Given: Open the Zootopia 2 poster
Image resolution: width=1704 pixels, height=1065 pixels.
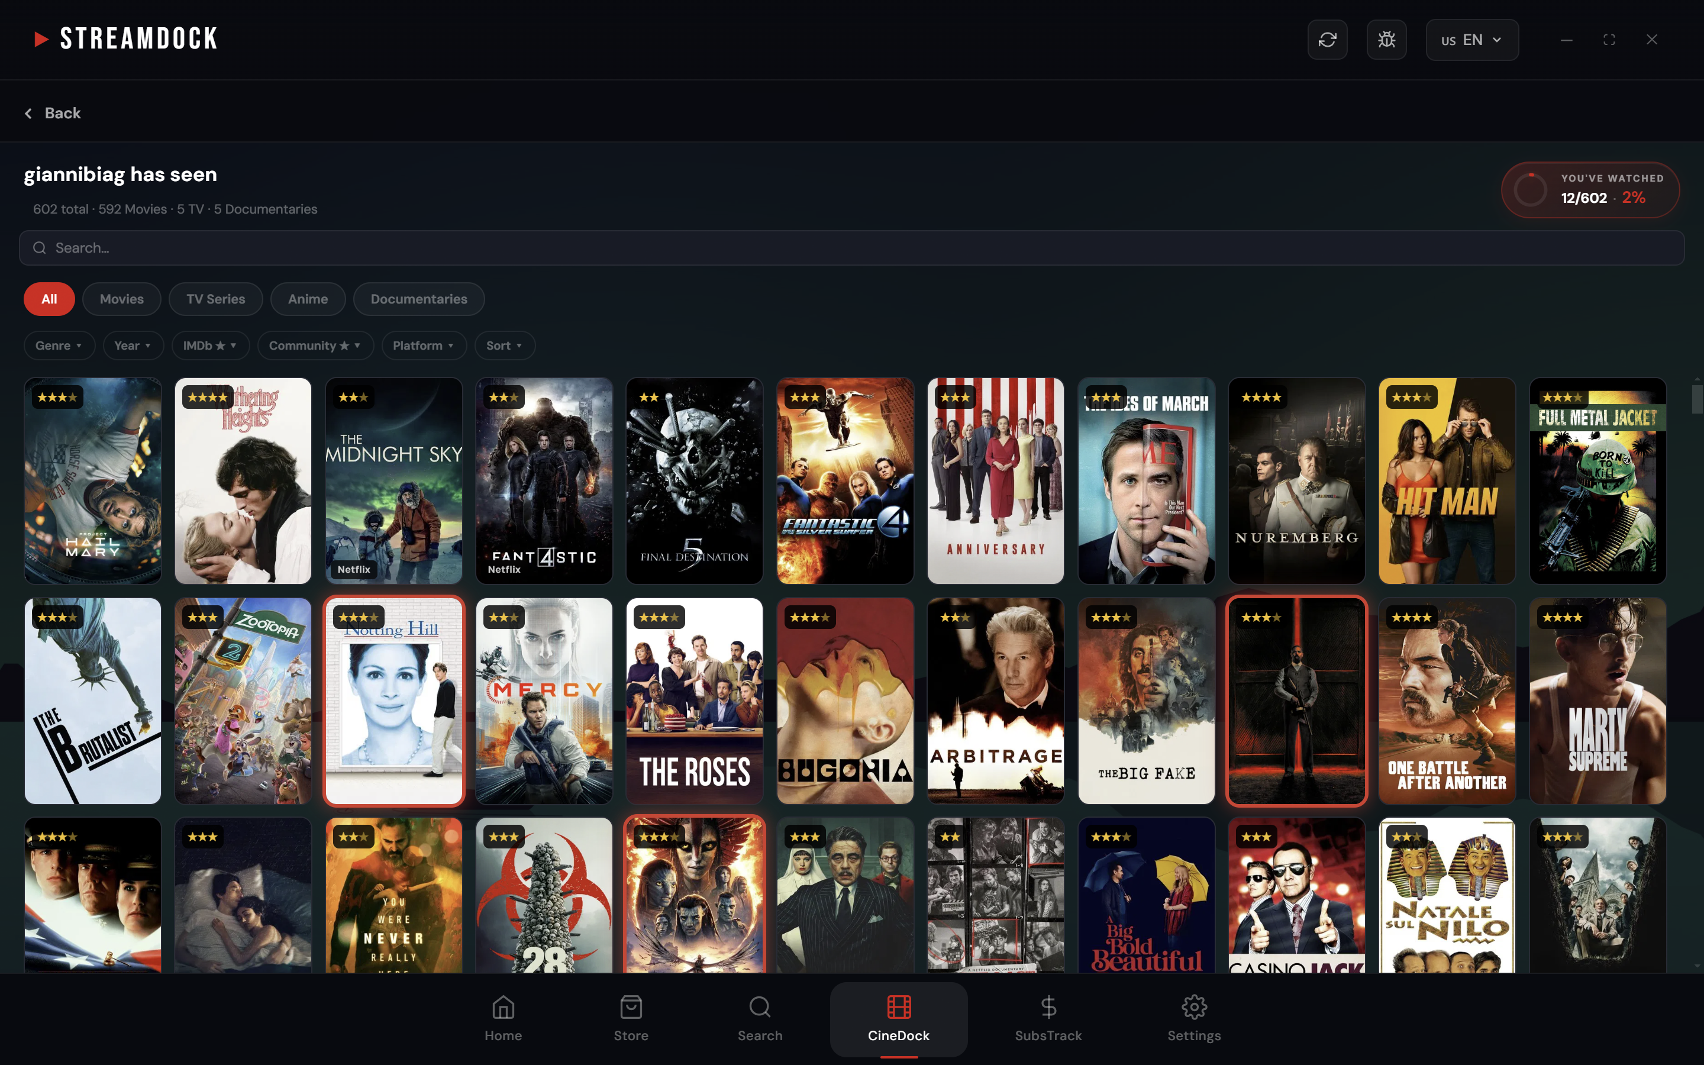Looking at the screenshot, I should pos(243,701).
